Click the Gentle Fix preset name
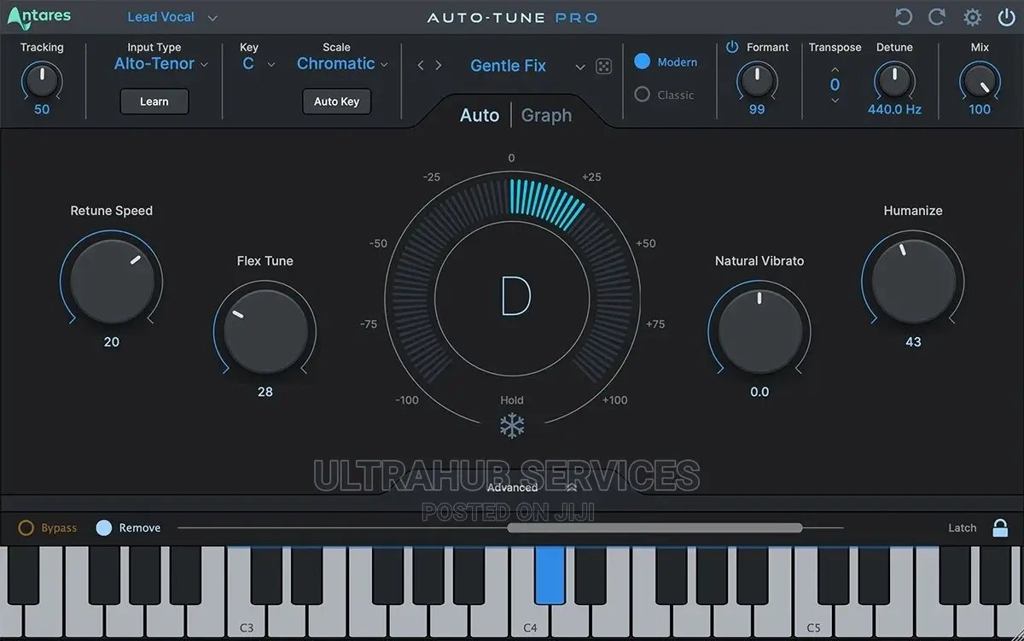 click(508, 66)
